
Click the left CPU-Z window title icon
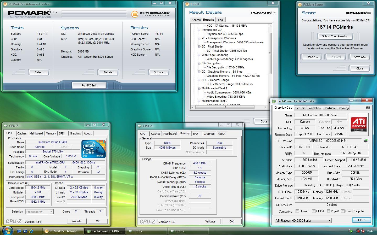(x=6, y=126)
